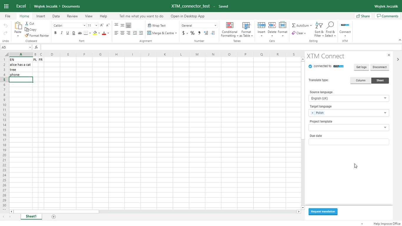Click the Due date input field

point(349,142)
